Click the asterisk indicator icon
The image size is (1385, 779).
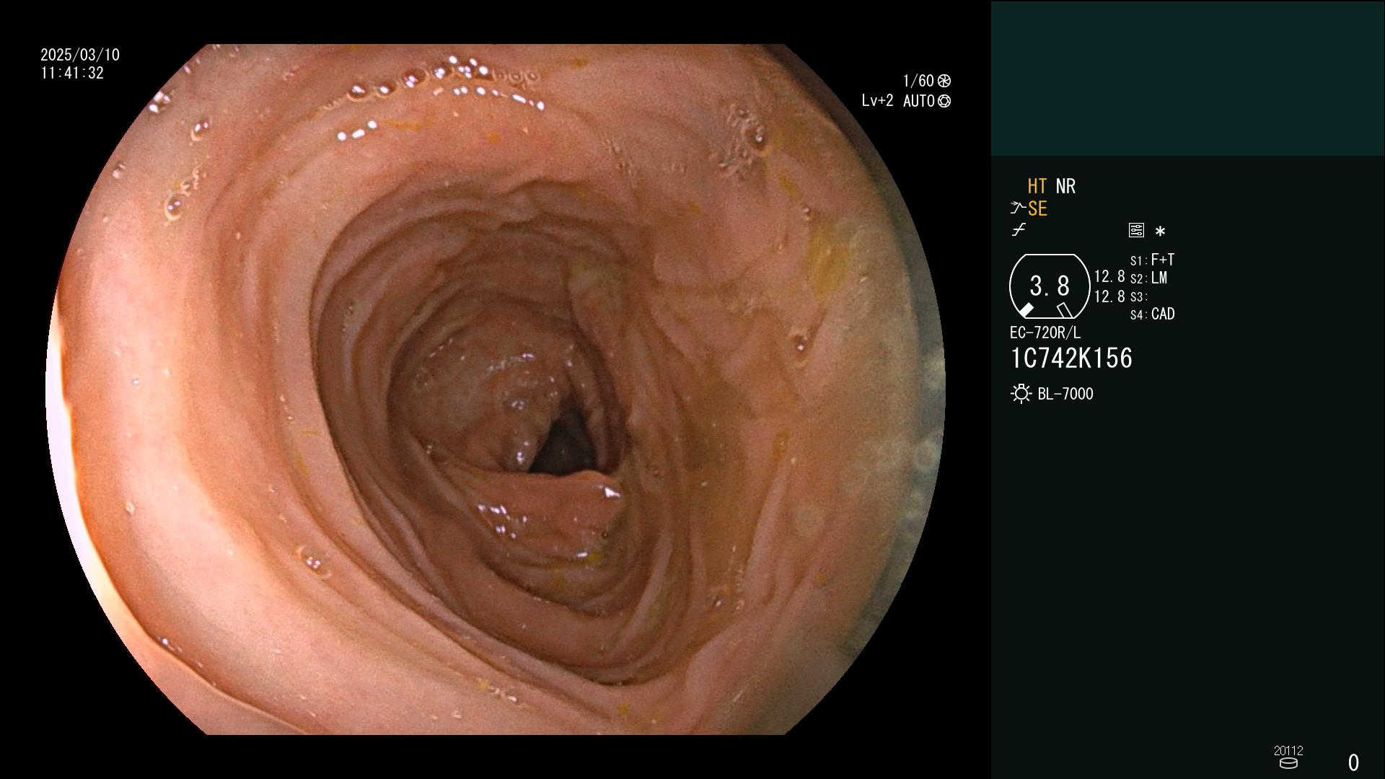click(1160, 231)
